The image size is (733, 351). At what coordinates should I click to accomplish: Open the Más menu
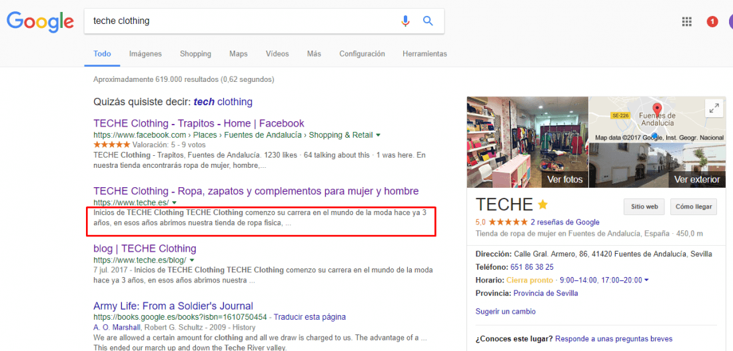point(314,54)
